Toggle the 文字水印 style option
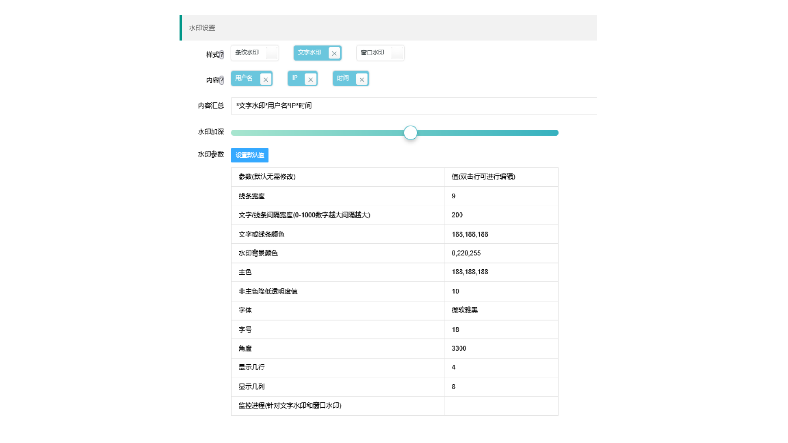Viewport: 788px width, 443px height. [309, 53]
